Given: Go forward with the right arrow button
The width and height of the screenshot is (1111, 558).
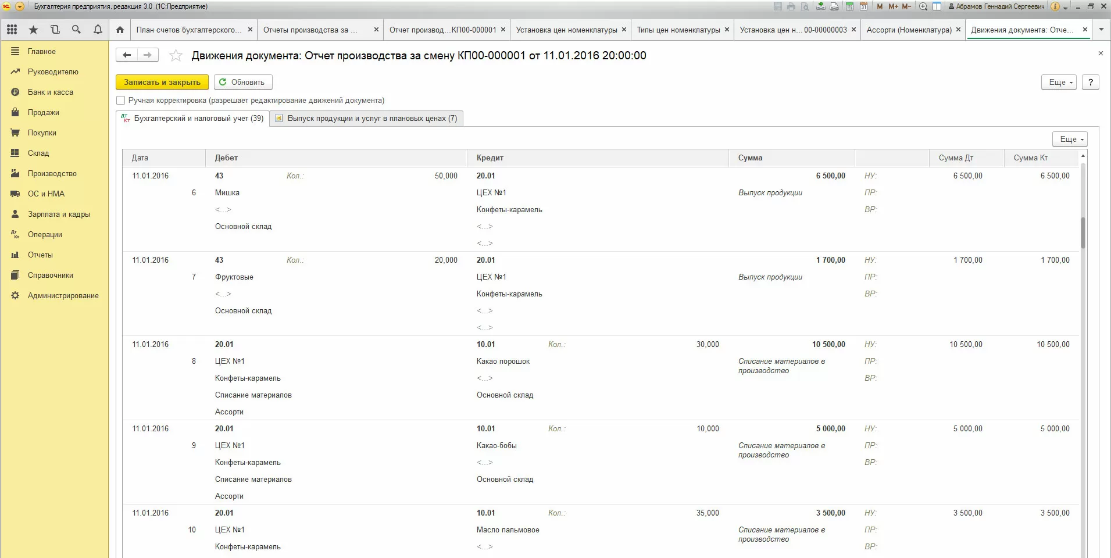Looking at the screenshot, I should pos(148,55).
